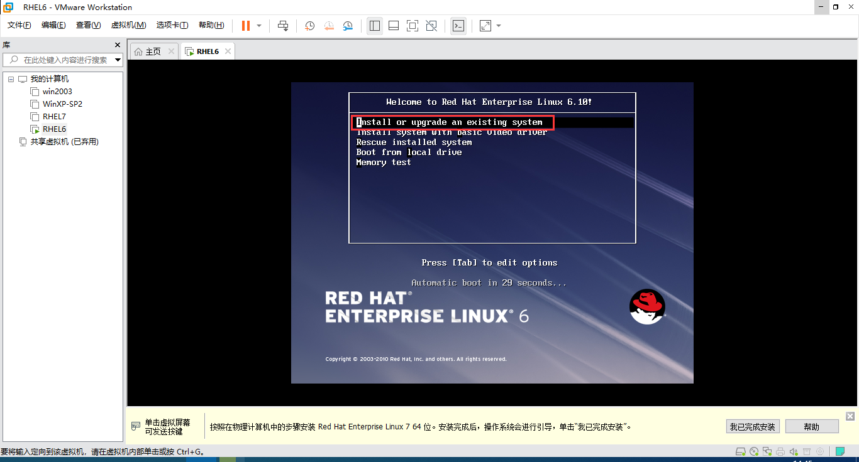Viewport: 859px width, 462px height.
Task: Open the power options dropdown arrow
Action: click(x=259, y=26)
